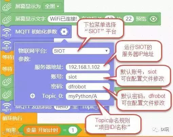Click the WiFi已连接! text value

(x=63, y=19)
